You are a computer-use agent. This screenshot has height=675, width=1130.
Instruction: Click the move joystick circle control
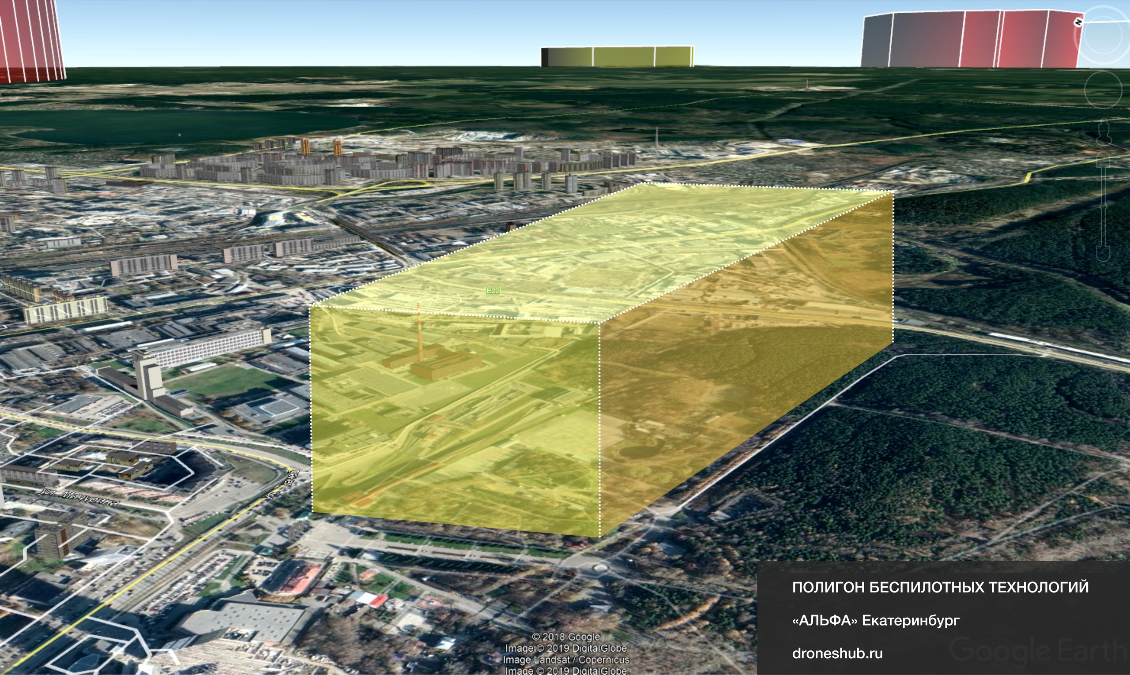pos(1103,90)
